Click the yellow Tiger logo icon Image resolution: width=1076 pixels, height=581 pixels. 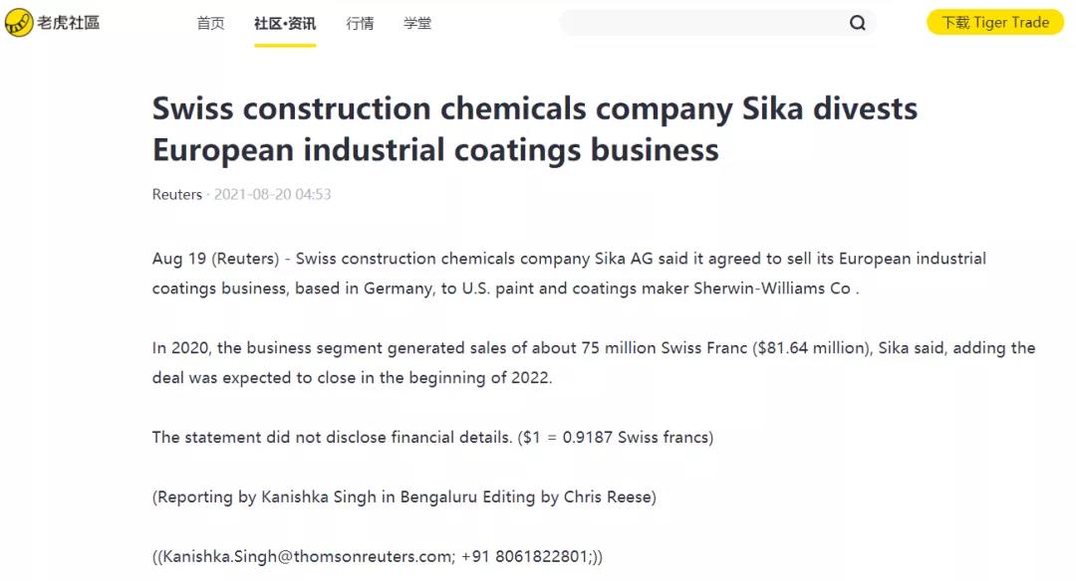[19, 23]
